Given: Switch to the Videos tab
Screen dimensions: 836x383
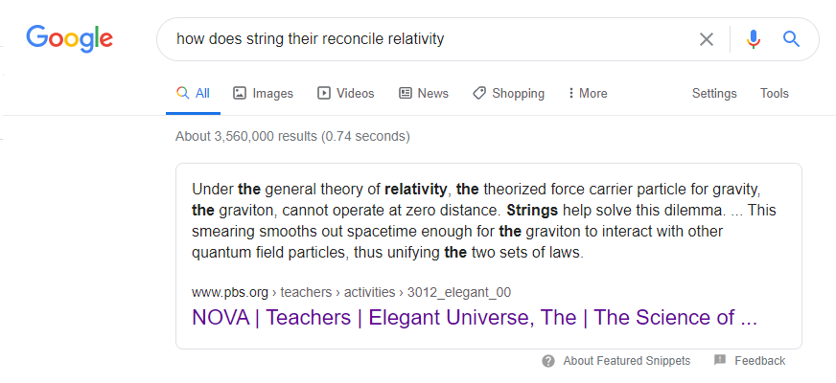Looking at the screenshot, I should coord(346,93).
